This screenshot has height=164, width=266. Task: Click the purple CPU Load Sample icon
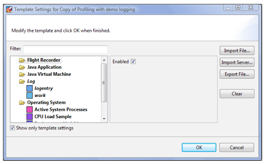pyautogui.click(x=29, y=117)
